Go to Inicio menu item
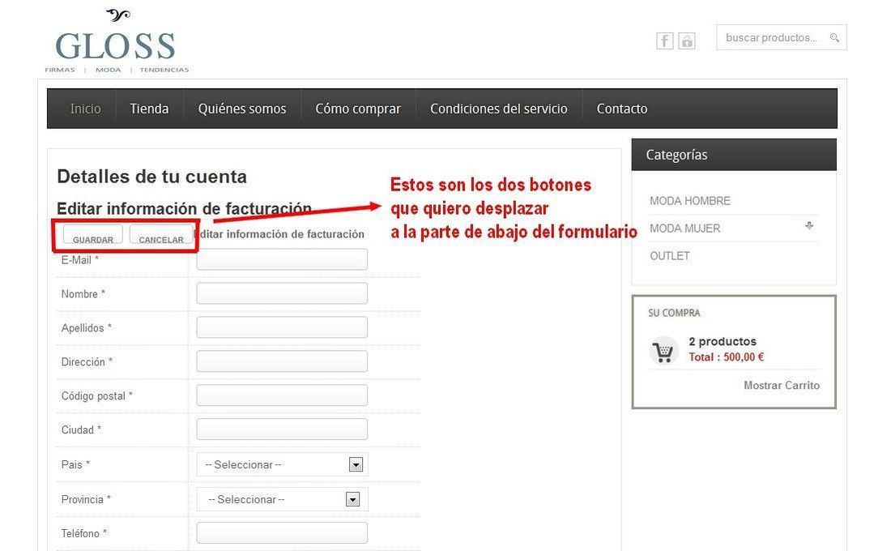The width and height of the screenshot is (891, 551). [x=85, y=109]
